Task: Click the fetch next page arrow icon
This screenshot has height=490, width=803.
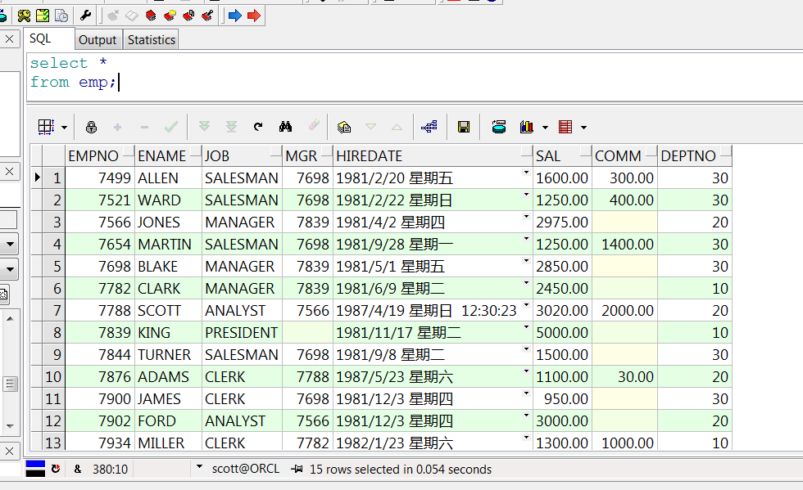Action: tap(204, 126)
